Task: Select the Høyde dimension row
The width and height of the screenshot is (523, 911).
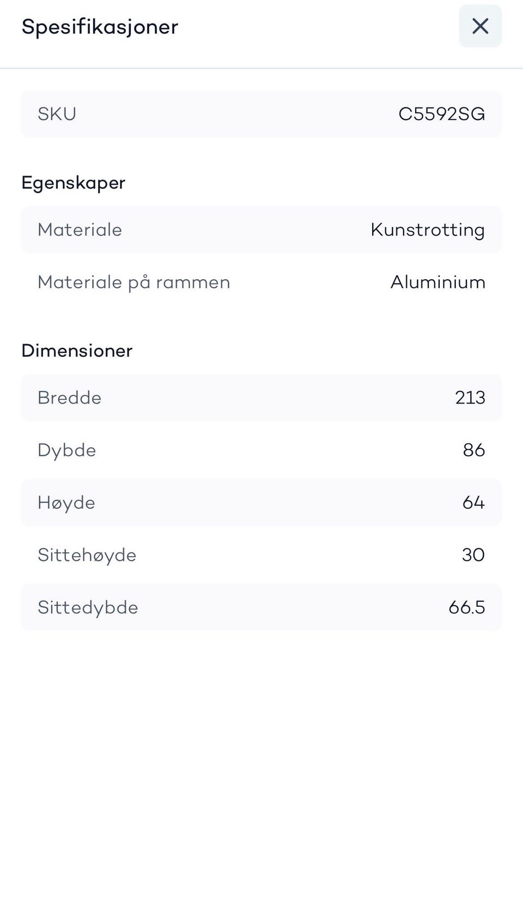Action: click(x=261, y=502)
